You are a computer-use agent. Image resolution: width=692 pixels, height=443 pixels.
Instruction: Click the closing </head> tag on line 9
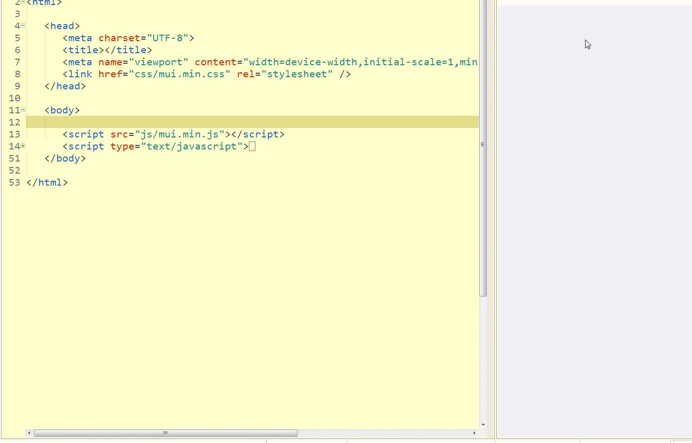tap(65, 86)
